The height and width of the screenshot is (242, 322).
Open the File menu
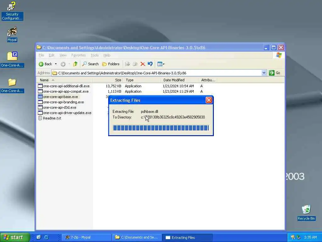click(x=41, y=55)
